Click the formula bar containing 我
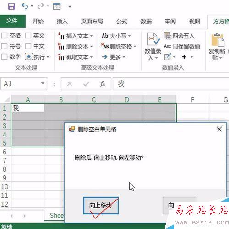229x229 pixels. pos(171,84)
